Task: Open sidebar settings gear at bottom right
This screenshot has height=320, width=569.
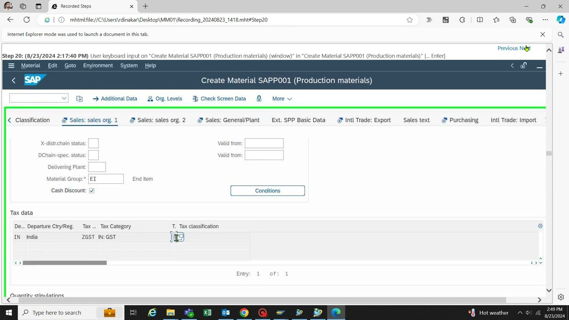Action: (x=561, y=297)
